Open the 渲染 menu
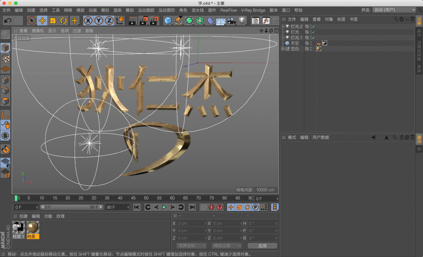Screen dimensions: 423x257 point(117,10)
